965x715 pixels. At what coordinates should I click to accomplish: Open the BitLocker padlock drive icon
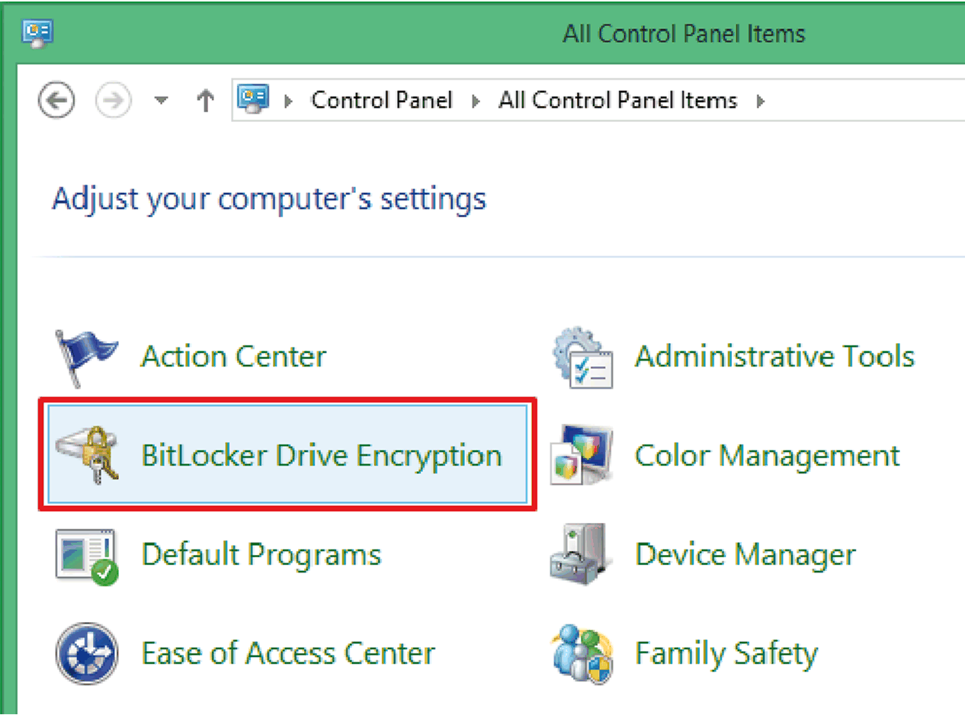(x=86, y=455)
